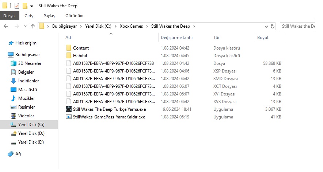
Task: Select Bu bilgisayar in navigation pane
Action: [28, 55]
